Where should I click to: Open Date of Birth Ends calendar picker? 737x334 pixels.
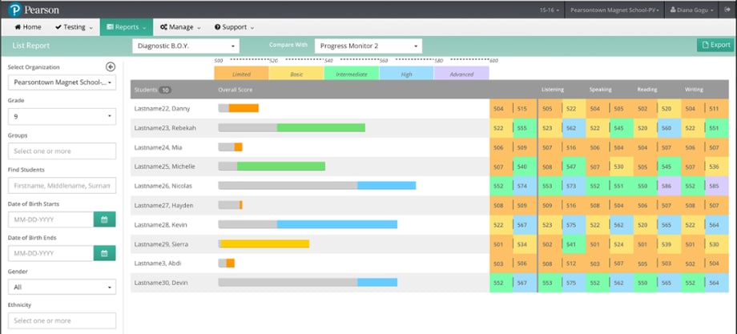[x=104, y=253]
